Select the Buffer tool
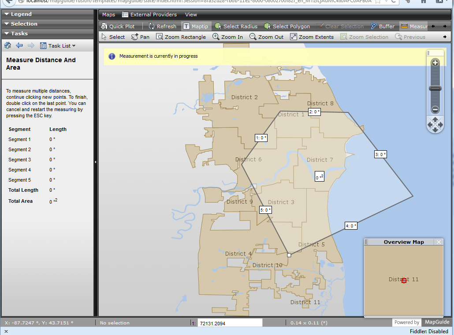Image resolution: width=454 pixels, height=335 pixels. 383,26
